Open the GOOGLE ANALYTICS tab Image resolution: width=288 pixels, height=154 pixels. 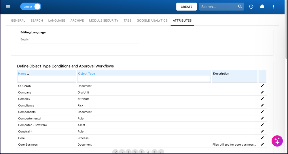tap(152, 20)
